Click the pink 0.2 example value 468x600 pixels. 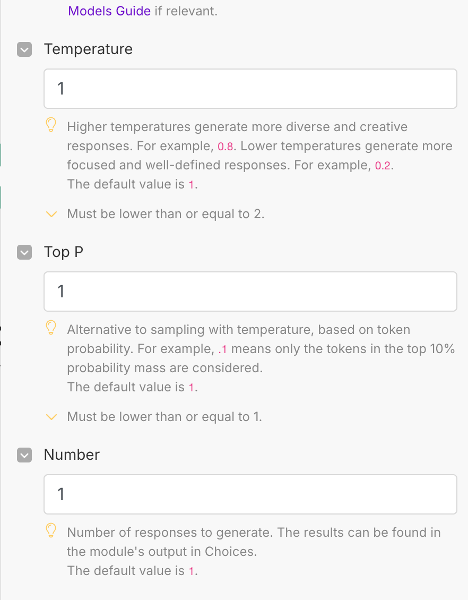[383, 166]
